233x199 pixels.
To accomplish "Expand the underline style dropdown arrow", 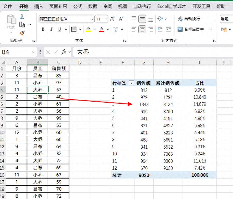I will point(66,29).
